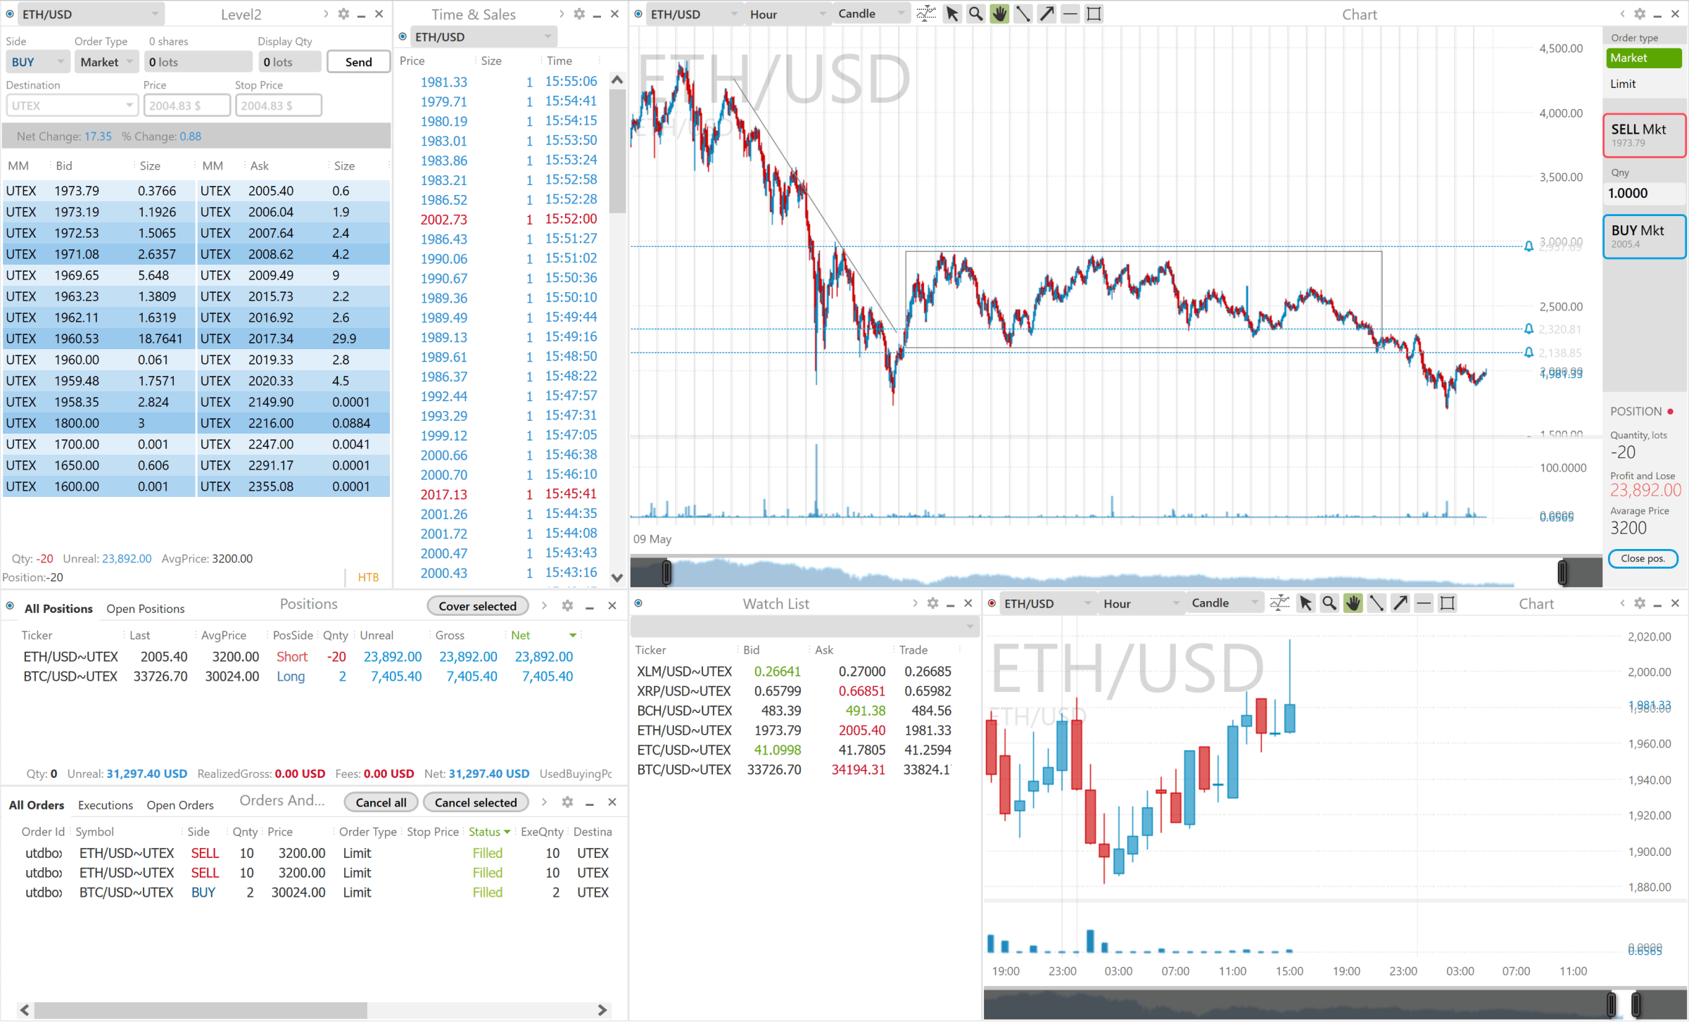
Task: Expand the Hour timeframe dropdown in top chart
Action: point(787,14)
